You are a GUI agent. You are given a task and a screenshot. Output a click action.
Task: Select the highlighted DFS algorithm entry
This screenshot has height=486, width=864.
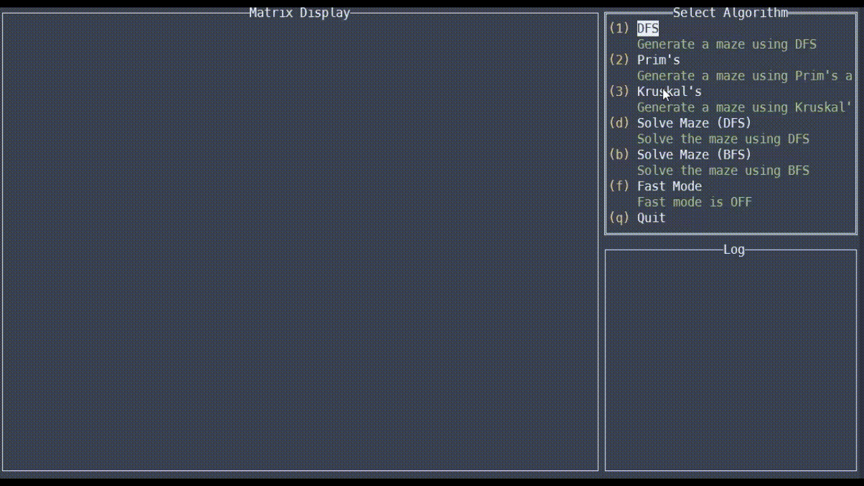pos(647,28)
